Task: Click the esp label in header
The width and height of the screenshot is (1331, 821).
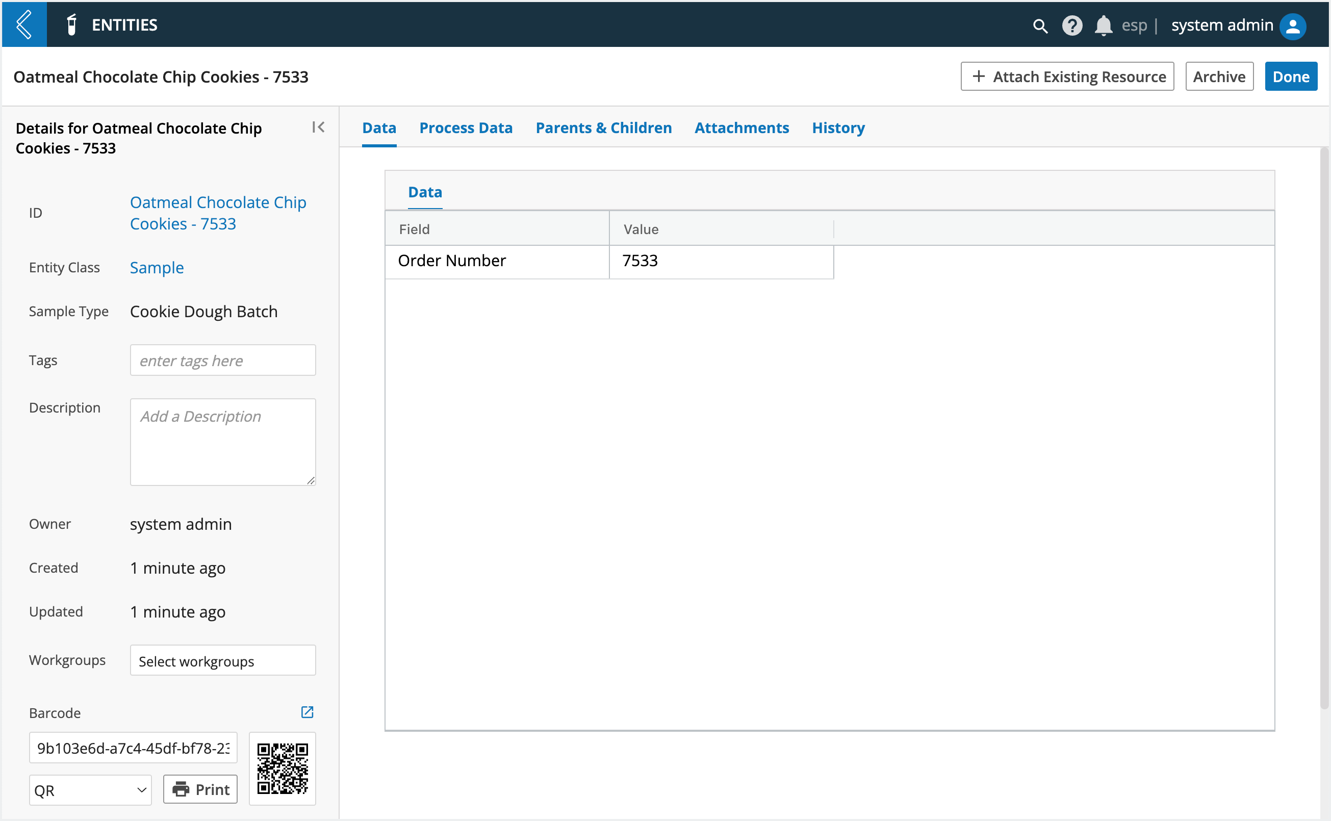Action: pos(1134,25)
